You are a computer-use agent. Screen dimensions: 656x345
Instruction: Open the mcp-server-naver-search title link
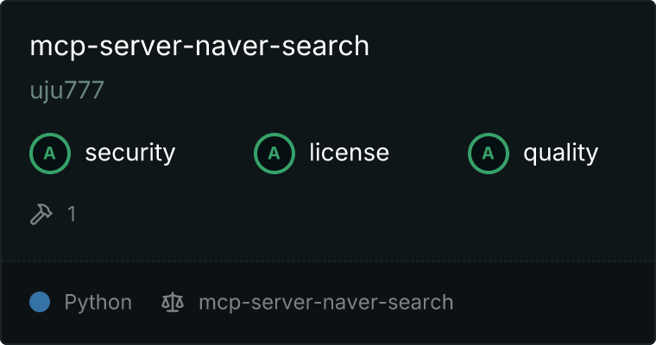199,47
